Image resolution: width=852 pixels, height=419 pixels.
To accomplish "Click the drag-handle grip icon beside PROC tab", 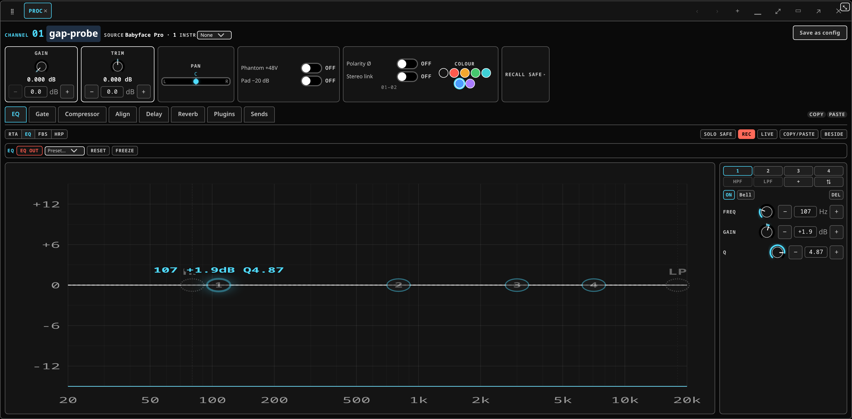I will point(12,11).
